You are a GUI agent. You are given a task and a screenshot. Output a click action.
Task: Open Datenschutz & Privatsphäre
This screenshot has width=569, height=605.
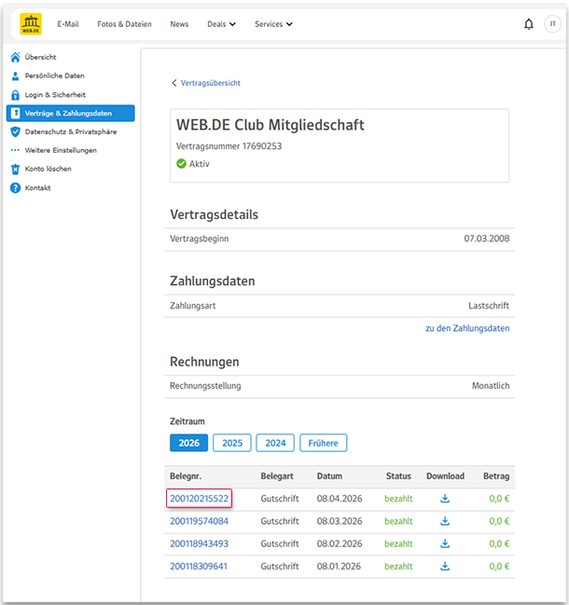pos(71,131)
